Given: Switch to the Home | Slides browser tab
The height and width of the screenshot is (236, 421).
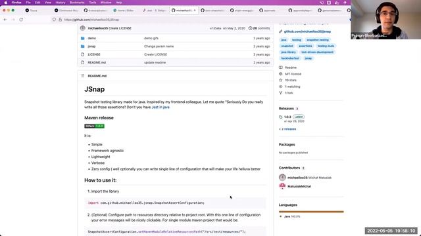Looking at the screenshot, I should coord(124,10).
